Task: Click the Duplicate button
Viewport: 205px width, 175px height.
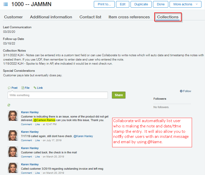Action: (x=141, y=4)
